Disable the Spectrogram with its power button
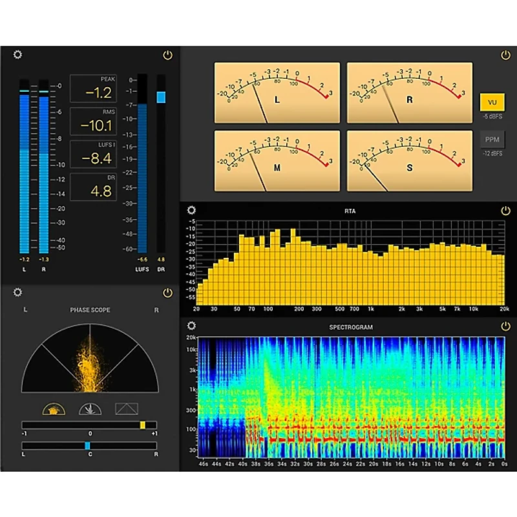Image resolution: width=517 pixels, height=517 pixels. click(x=505, y=326)
